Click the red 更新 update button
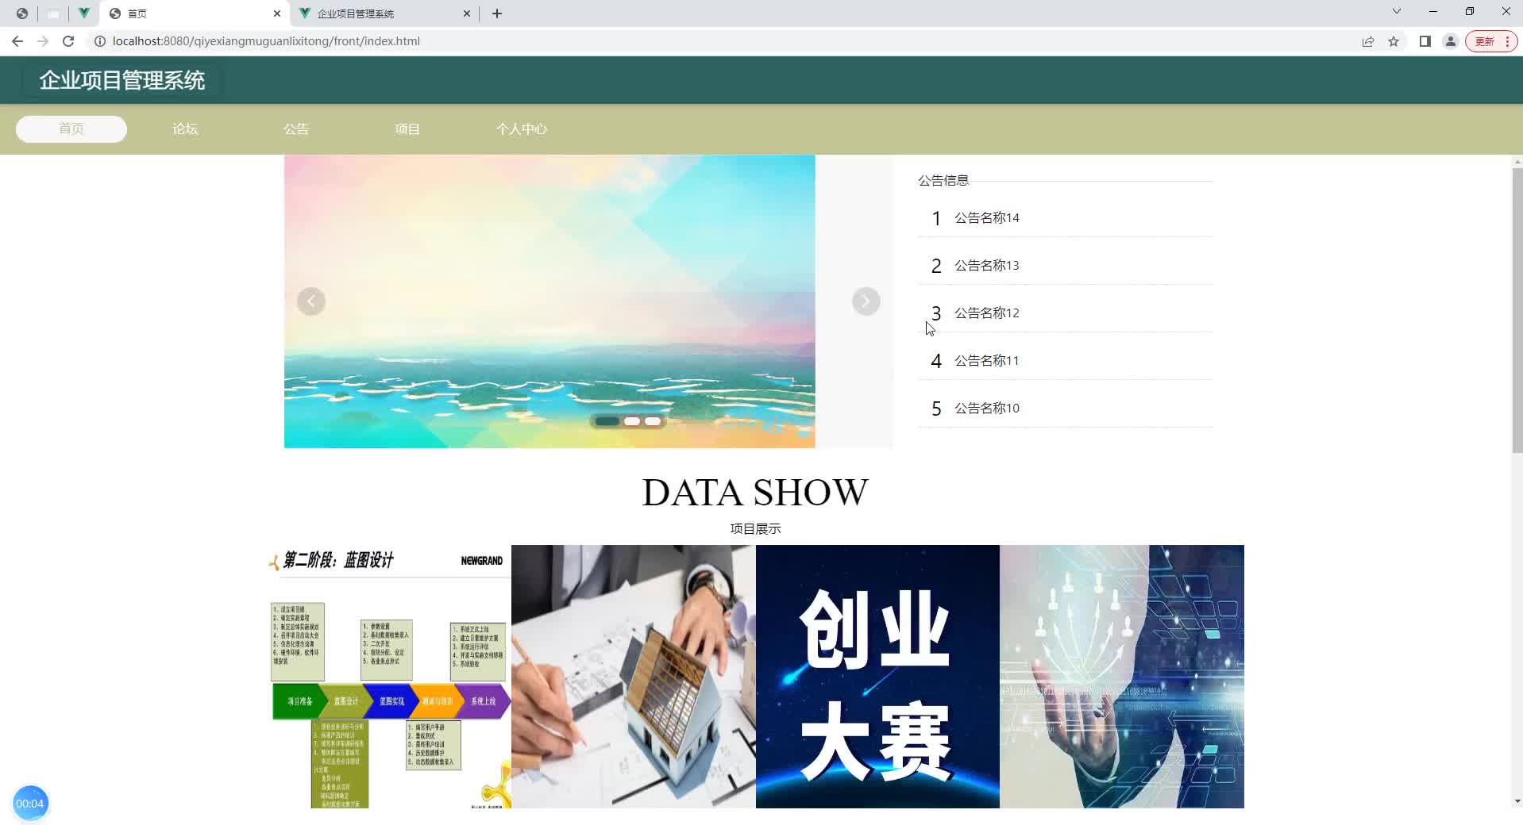 [1492, 41]
